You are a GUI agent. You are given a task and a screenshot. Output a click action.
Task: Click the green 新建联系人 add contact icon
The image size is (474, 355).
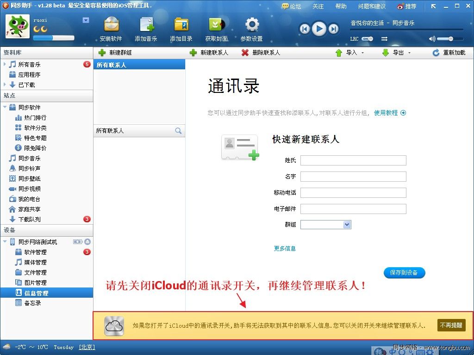[194, 52]
